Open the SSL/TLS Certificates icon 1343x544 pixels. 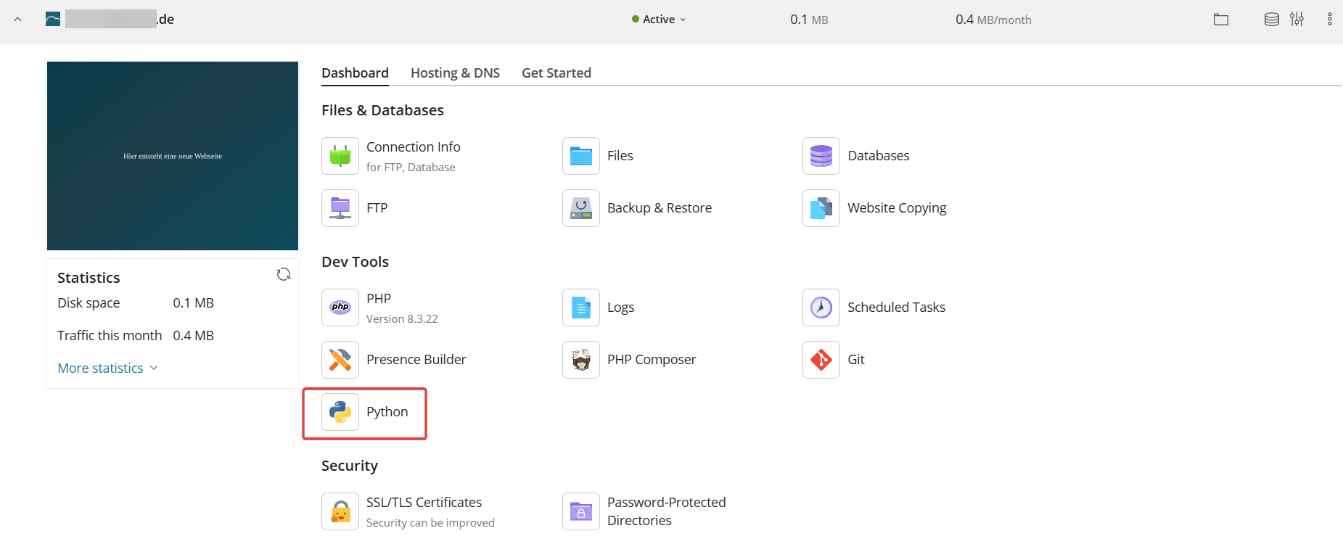340,511
